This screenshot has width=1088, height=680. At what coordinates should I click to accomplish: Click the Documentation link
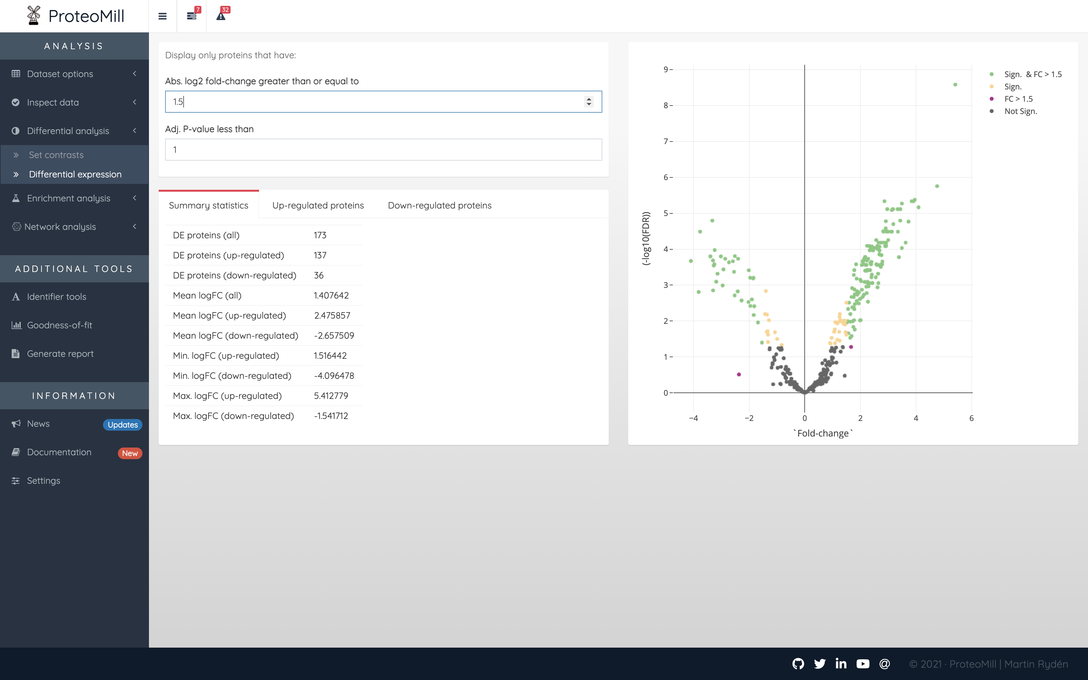click(58, 452)
